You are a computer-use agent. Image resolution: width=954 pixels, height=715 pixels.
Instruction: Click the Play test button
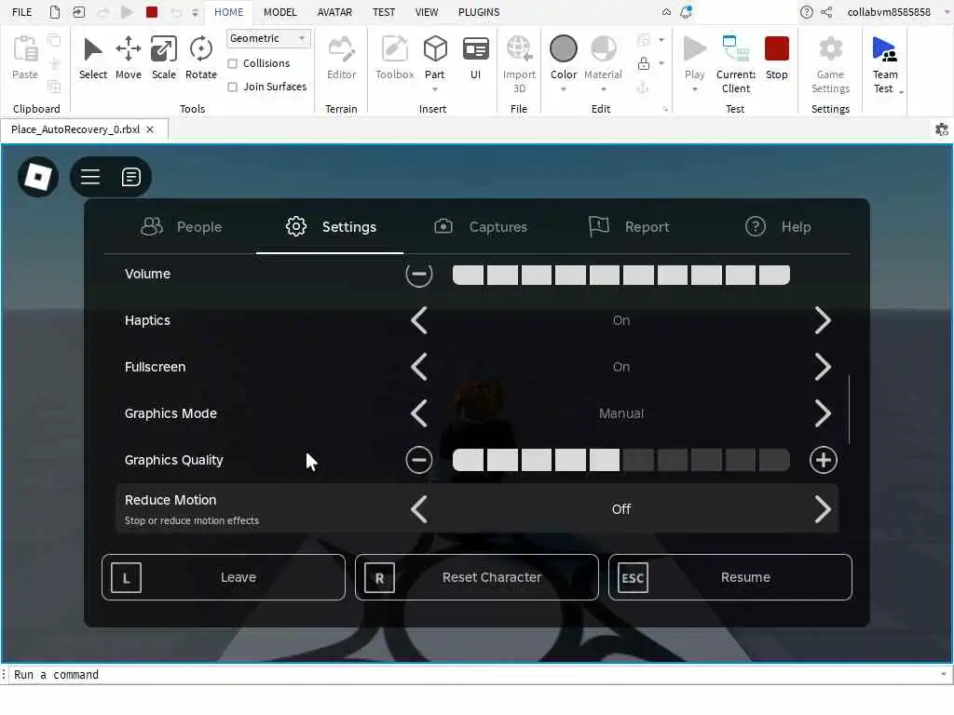click(x=694, y=50)
